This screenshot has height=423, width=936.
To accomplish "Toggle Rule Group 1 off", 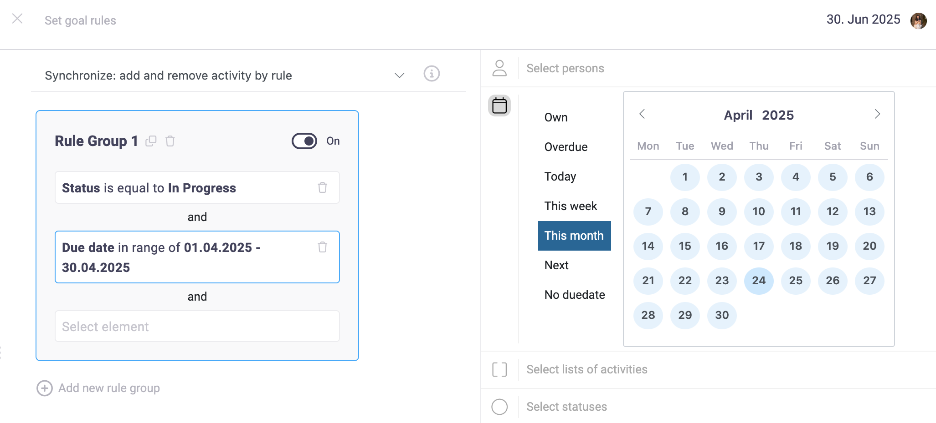I will coord(304,141).
